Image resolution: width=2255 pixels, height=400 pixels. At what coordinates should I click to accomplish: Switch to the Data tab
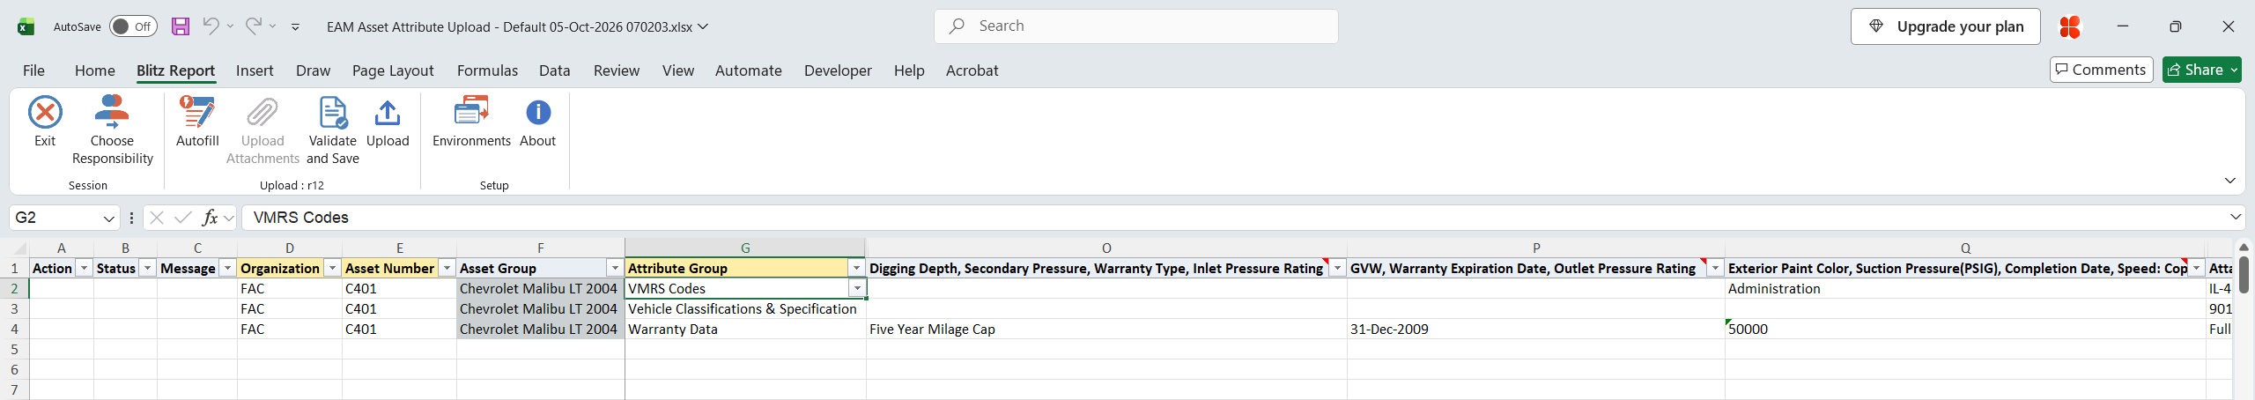click(555, 70)
